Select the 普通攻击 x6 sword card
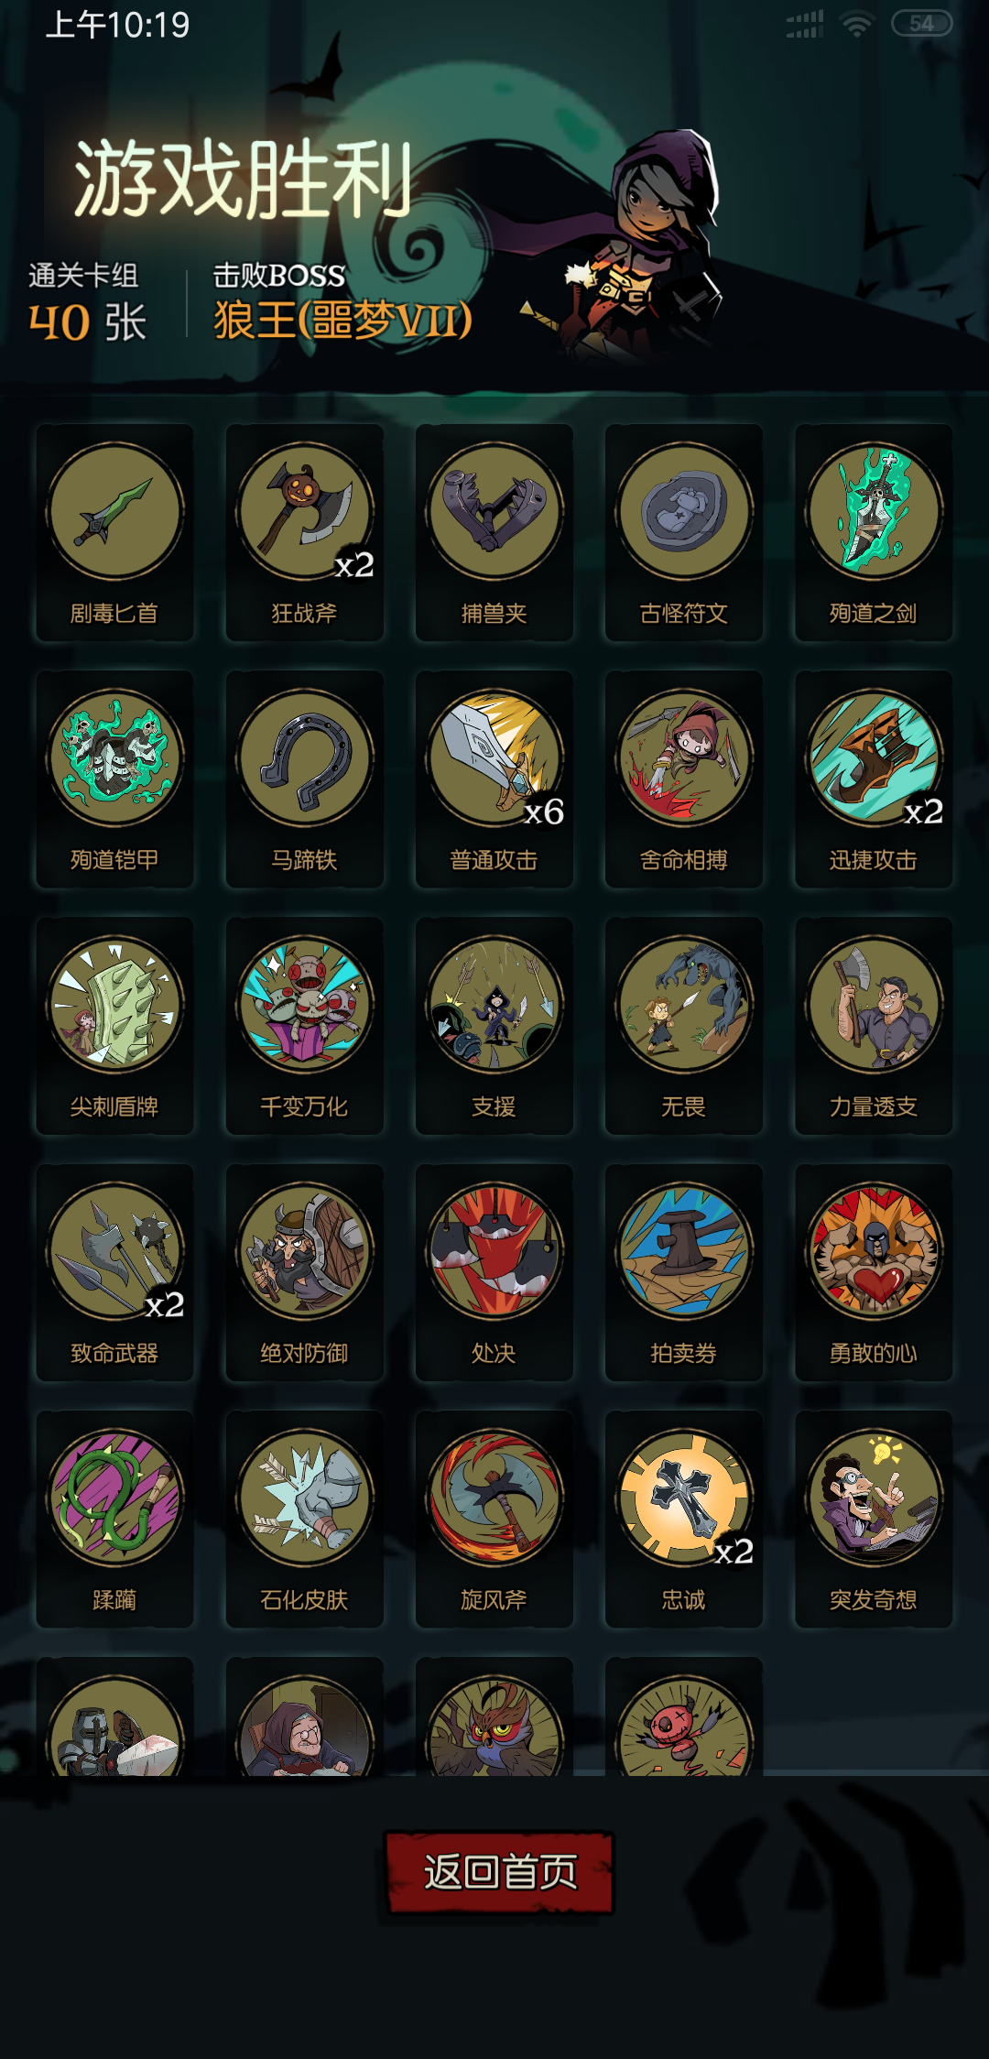 click(x=494, y=779)
